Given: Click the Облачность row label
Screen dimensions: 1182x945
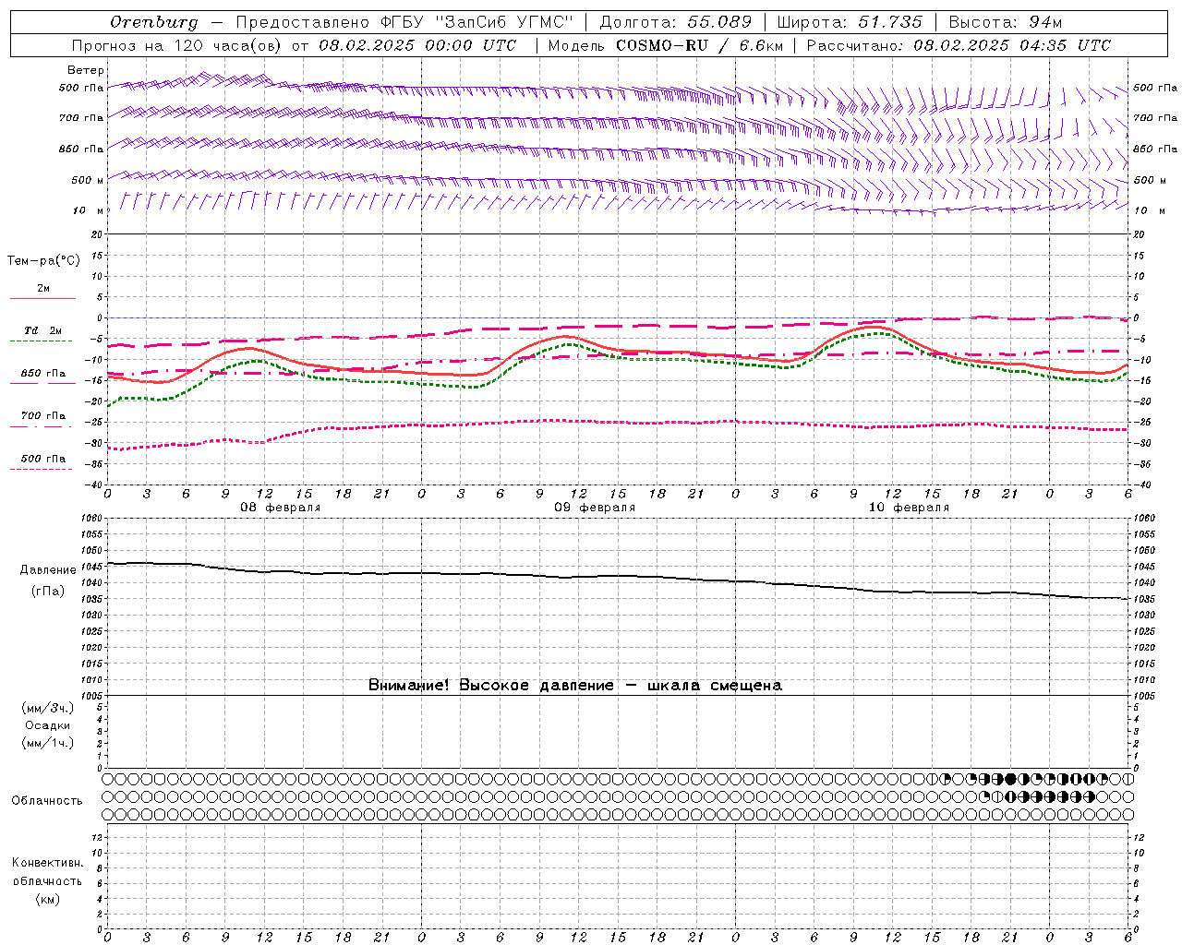Looking at the screenshot, I should coord(47,800).
